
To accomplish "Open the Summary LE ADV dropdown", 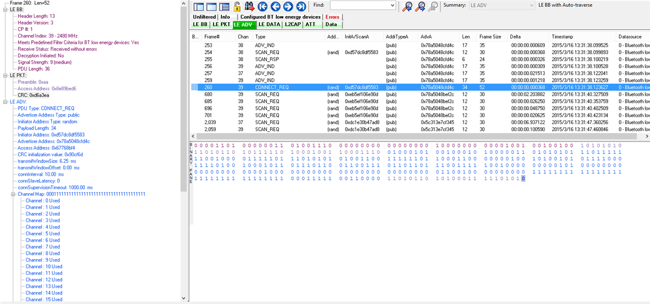I will [502, 5].
